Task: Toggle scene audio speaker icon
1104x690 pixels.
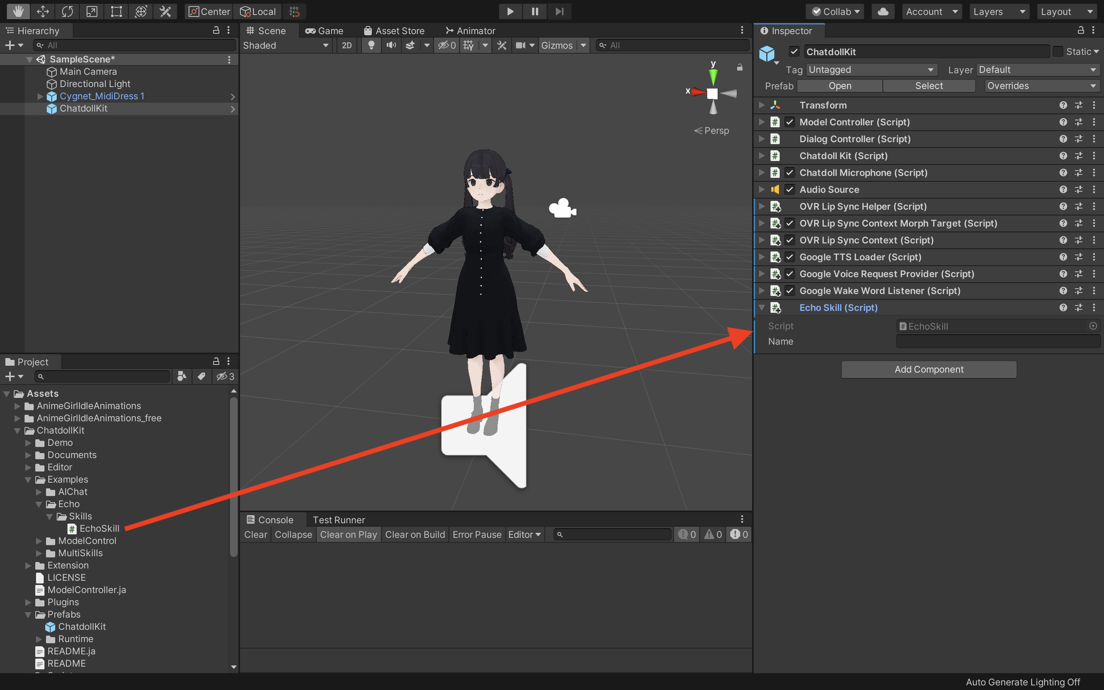Action: click(391, 45)
